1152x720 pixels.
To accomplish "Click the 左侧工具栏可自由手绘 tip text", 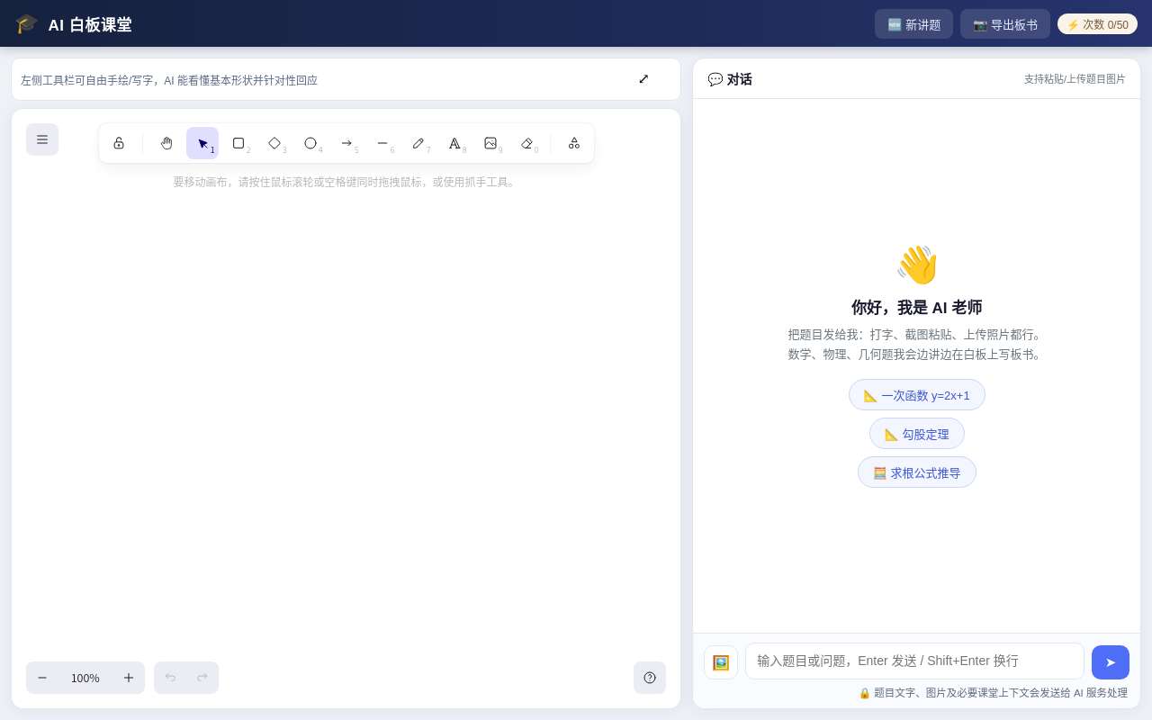I will click(x=169, y=80).
